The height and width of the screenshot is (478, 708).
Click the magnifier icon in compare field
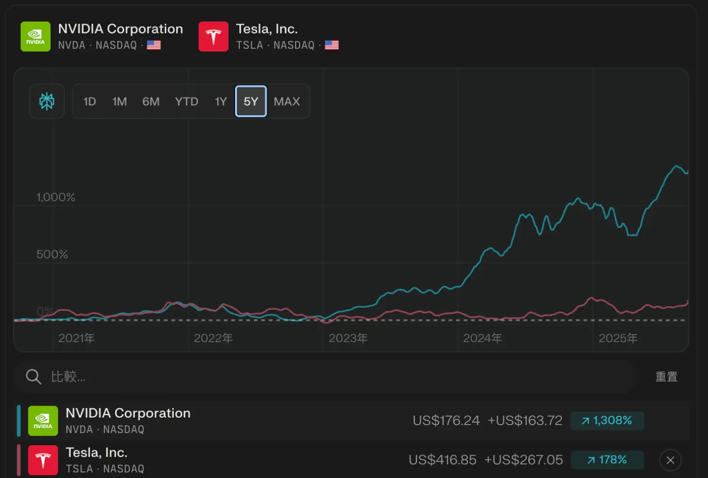pos(34,376)
